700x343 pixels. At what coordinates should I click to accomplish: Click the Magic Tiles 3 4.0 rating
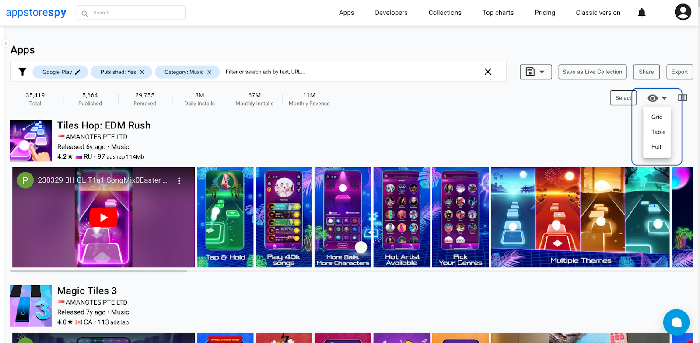click(x=65, y=322)
